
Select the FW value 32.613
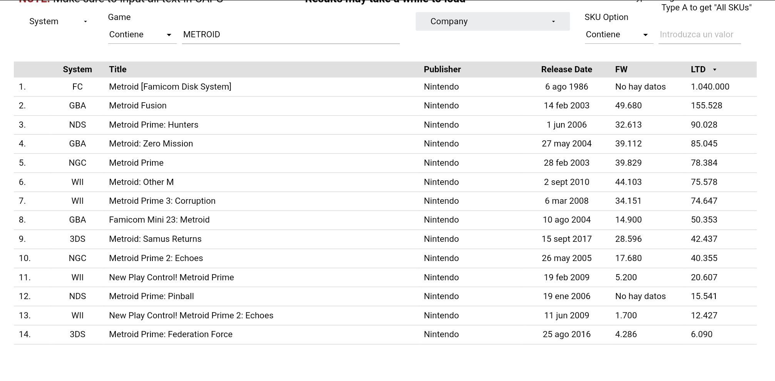pyautogui.click(x=628, y=125)
